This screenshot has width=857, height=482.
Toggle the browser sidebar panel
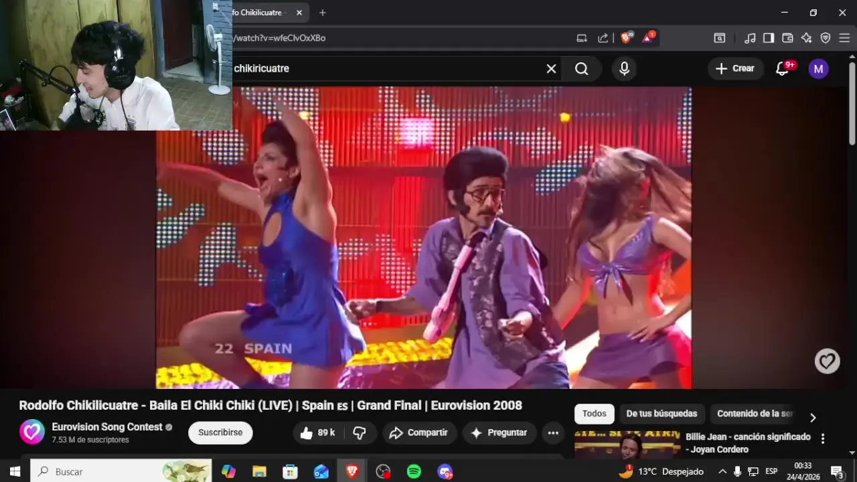[x=769, y=38]
